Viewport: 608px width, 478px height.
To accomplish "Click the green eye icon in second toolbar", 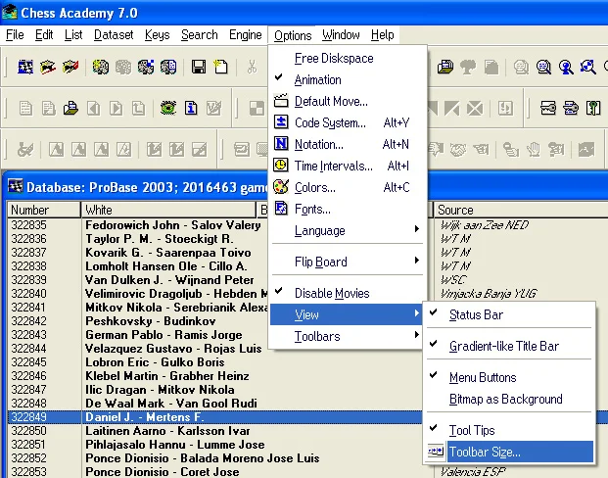I will click(168, 108).
